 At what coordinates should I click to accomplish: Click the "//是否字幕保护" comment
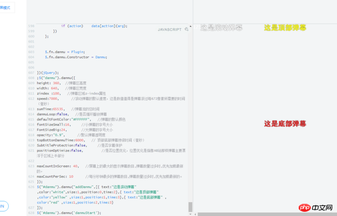[x=110, y=146]
